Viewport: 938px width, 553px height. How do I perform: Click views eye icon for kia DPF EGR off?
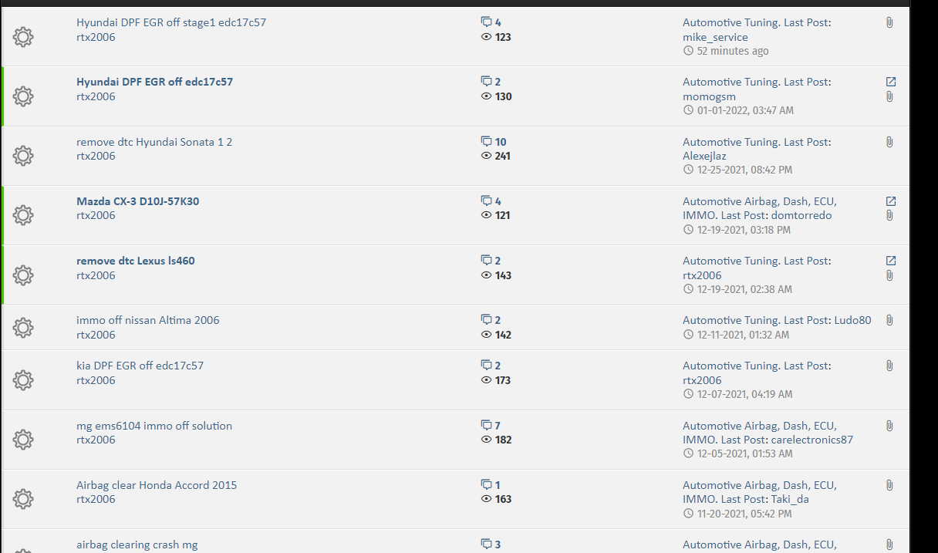(486, 380)
